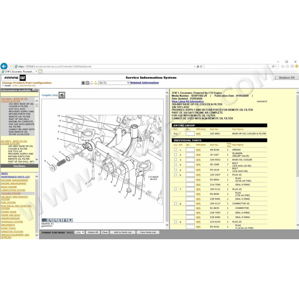Select the first graphic toolbar pan icon
This screenshot has width=299, height=299.
[x=44, y=220]
